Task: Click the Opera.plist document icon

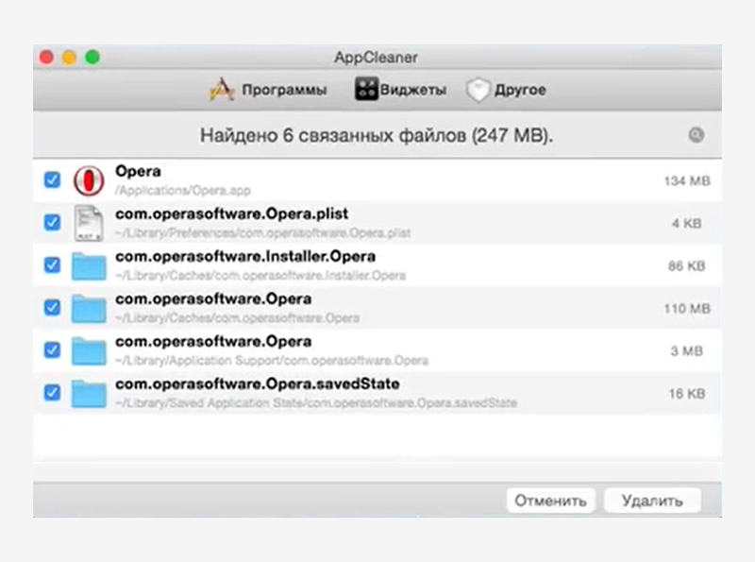Action: click(89, 223)
